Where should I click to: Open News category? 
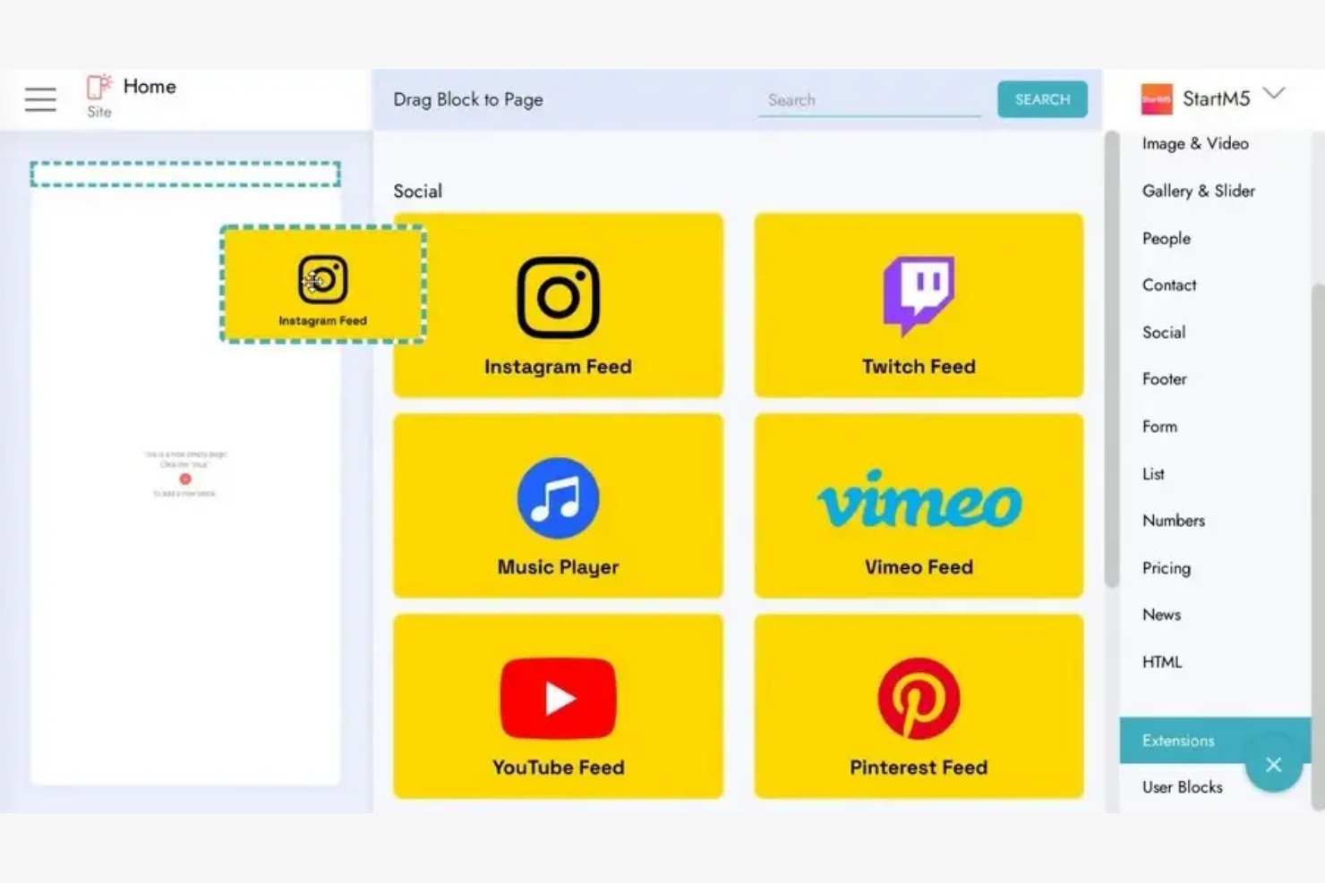point(1161,614)
